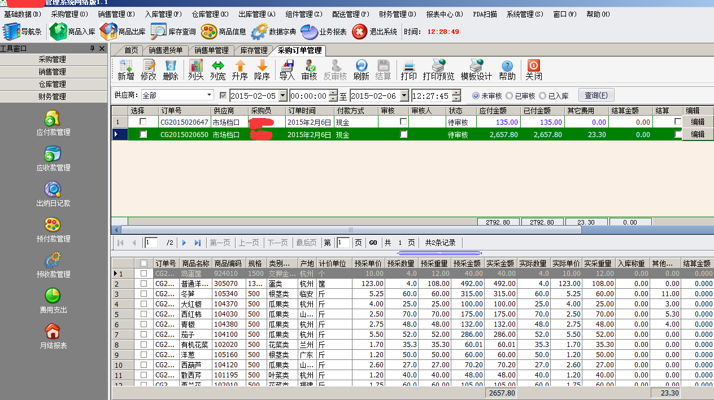Go to 最后页 last page
This screenshot has height=400, width=714.
pos(306,243)
